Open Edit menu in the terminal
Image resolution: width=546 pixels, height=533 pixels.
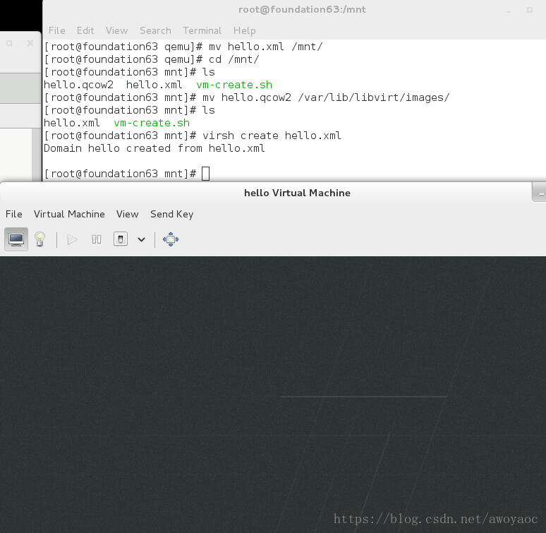click(85, 30)
